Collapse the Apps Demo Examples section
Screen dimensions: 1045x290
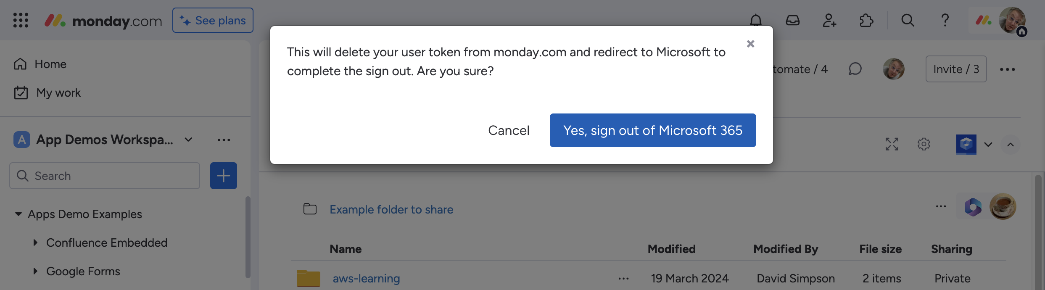coord(18,214)
